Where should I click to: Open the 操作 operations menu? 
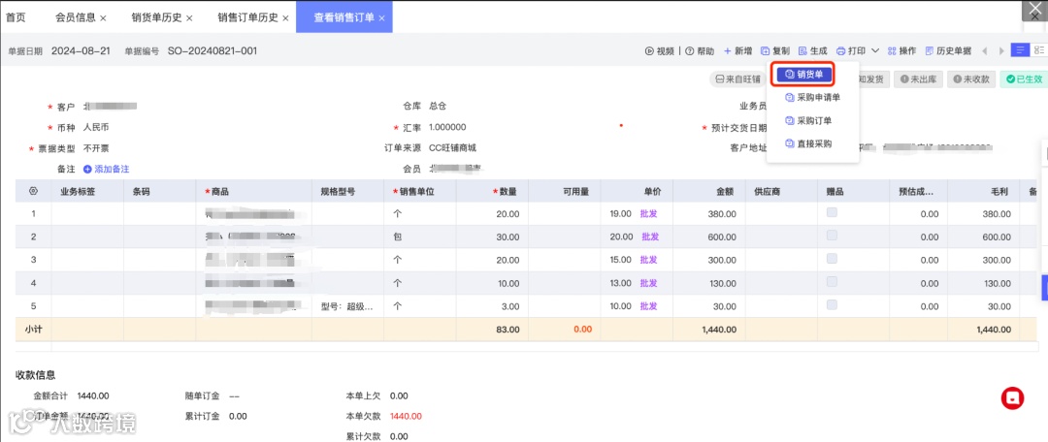click(x=901, y=50)
